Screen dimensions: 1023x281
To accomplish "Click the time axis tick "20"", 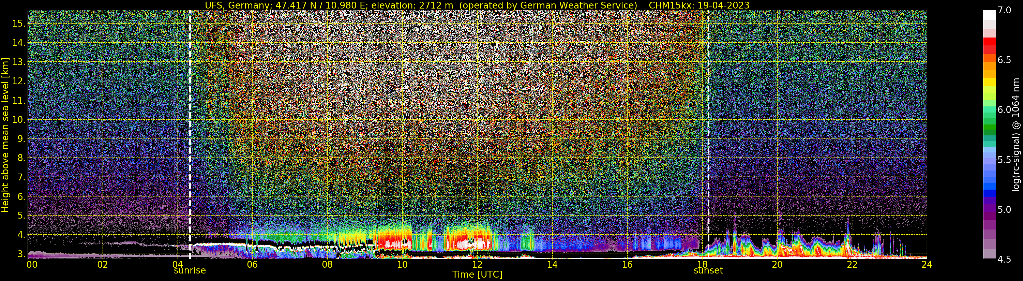I will [777, 264].
